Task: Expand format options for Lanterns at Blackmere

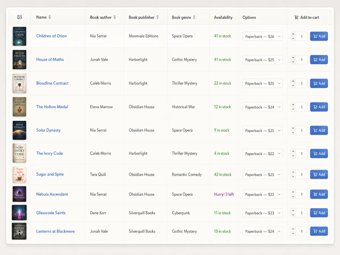Action: (x=263, y=231)
